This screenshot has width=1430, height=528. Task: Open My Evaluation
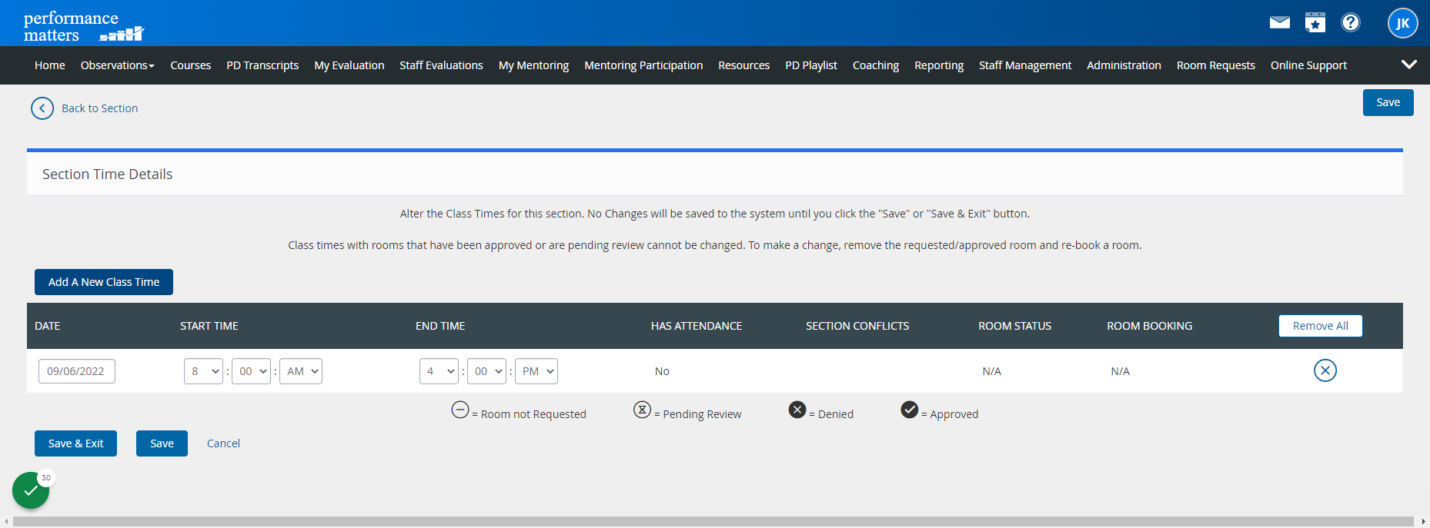point(349,65)
